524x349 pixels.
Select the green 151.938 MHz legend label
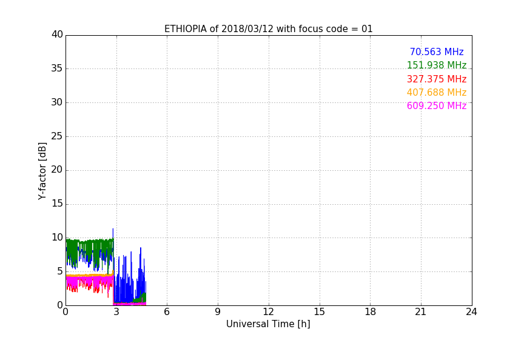coord(437,65)
